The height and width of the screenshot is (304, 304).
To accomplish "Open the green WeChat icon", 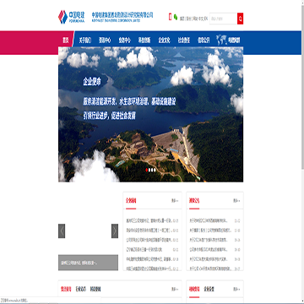I will [x=176, y=17].
